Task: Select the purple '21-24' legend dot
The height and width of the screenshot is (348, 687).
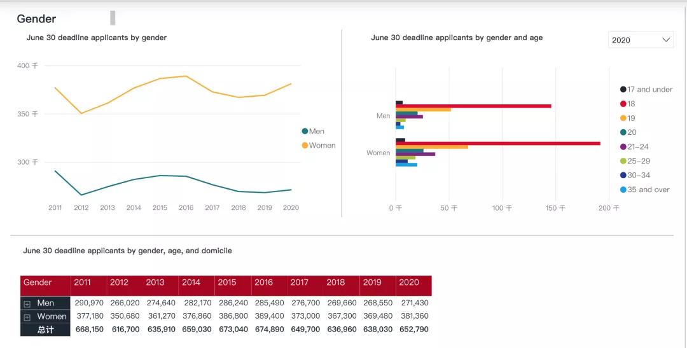Action: tap(623, 147)
